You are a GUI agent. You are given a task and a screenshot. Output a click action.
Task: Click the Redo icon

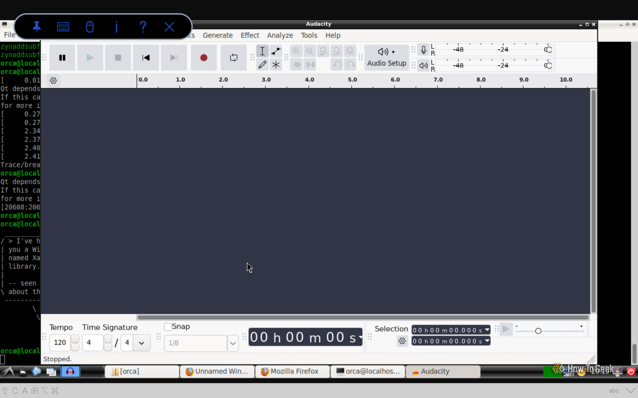[351, 64]
